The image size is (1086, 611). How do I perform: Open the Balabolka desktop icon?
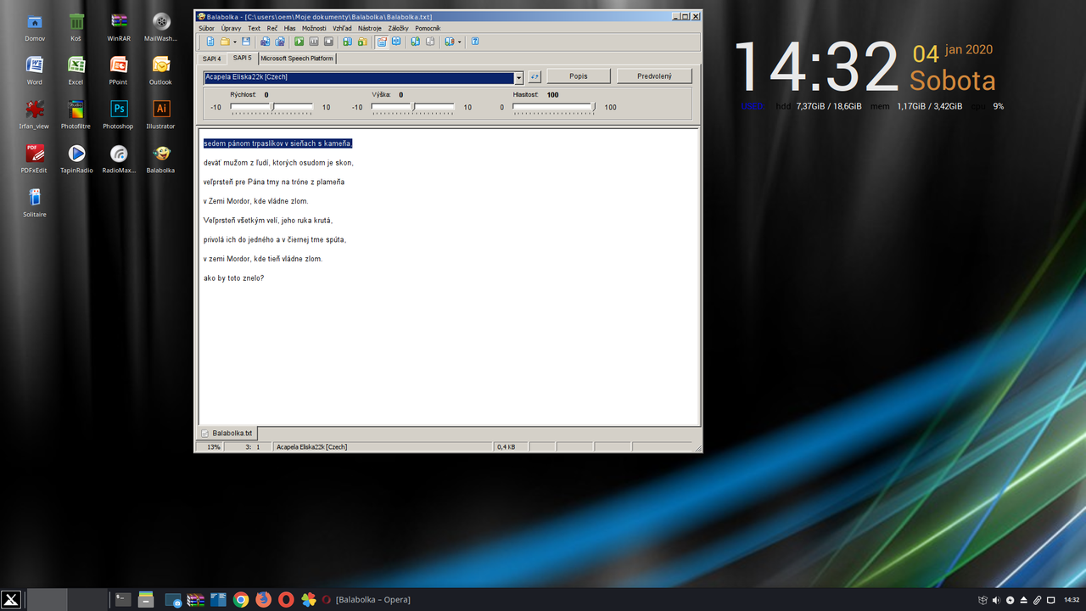click(x=160, y=159)
